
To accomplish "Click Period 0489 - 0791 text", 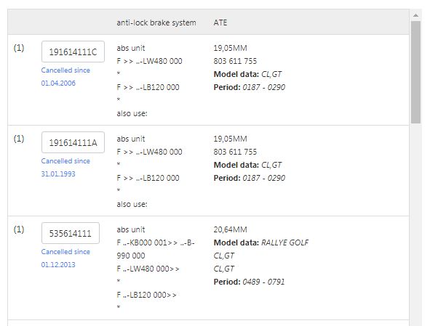I will click(250, 282).
